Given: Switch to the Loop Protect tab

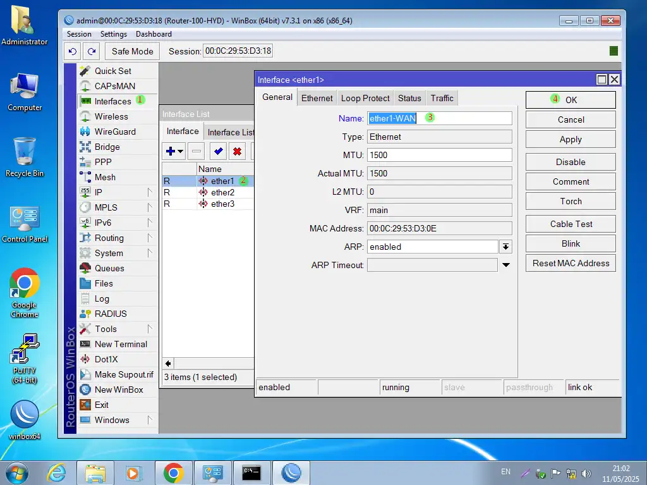Looking at the screenshot, I should 365,98.
